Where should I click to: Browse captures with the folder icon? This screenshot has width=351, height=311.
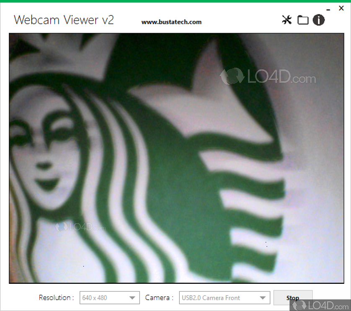coord(303,20)
